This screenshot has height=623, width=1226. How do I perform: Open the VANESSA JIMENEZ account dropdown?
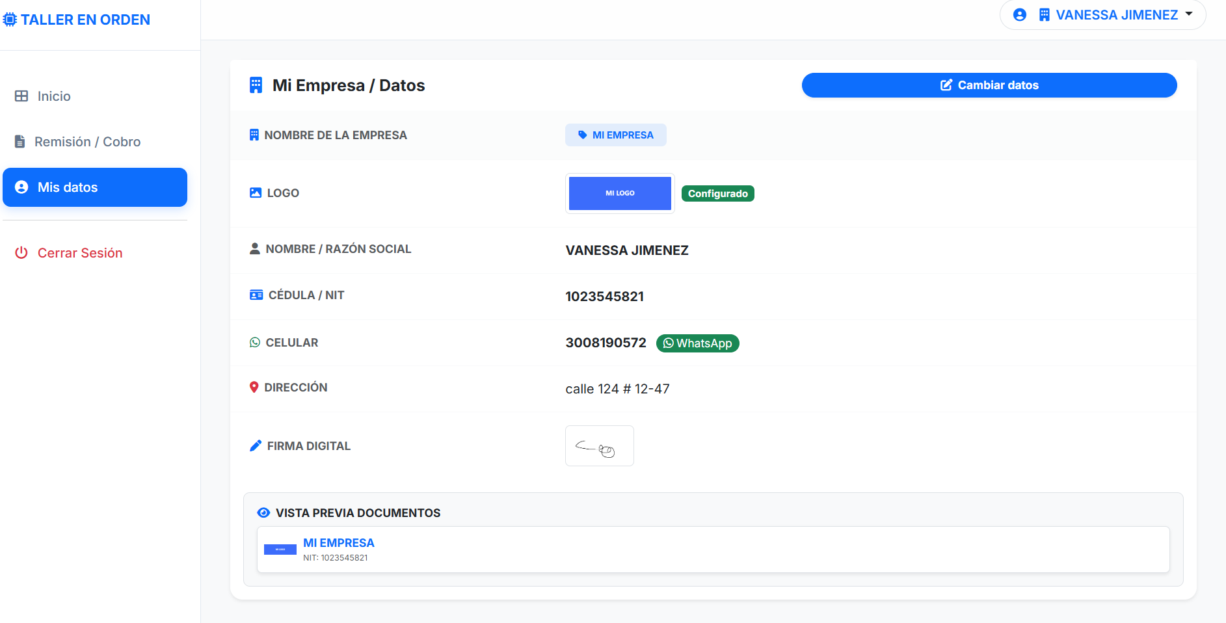pyautogui.click(x=1102, y=15)
